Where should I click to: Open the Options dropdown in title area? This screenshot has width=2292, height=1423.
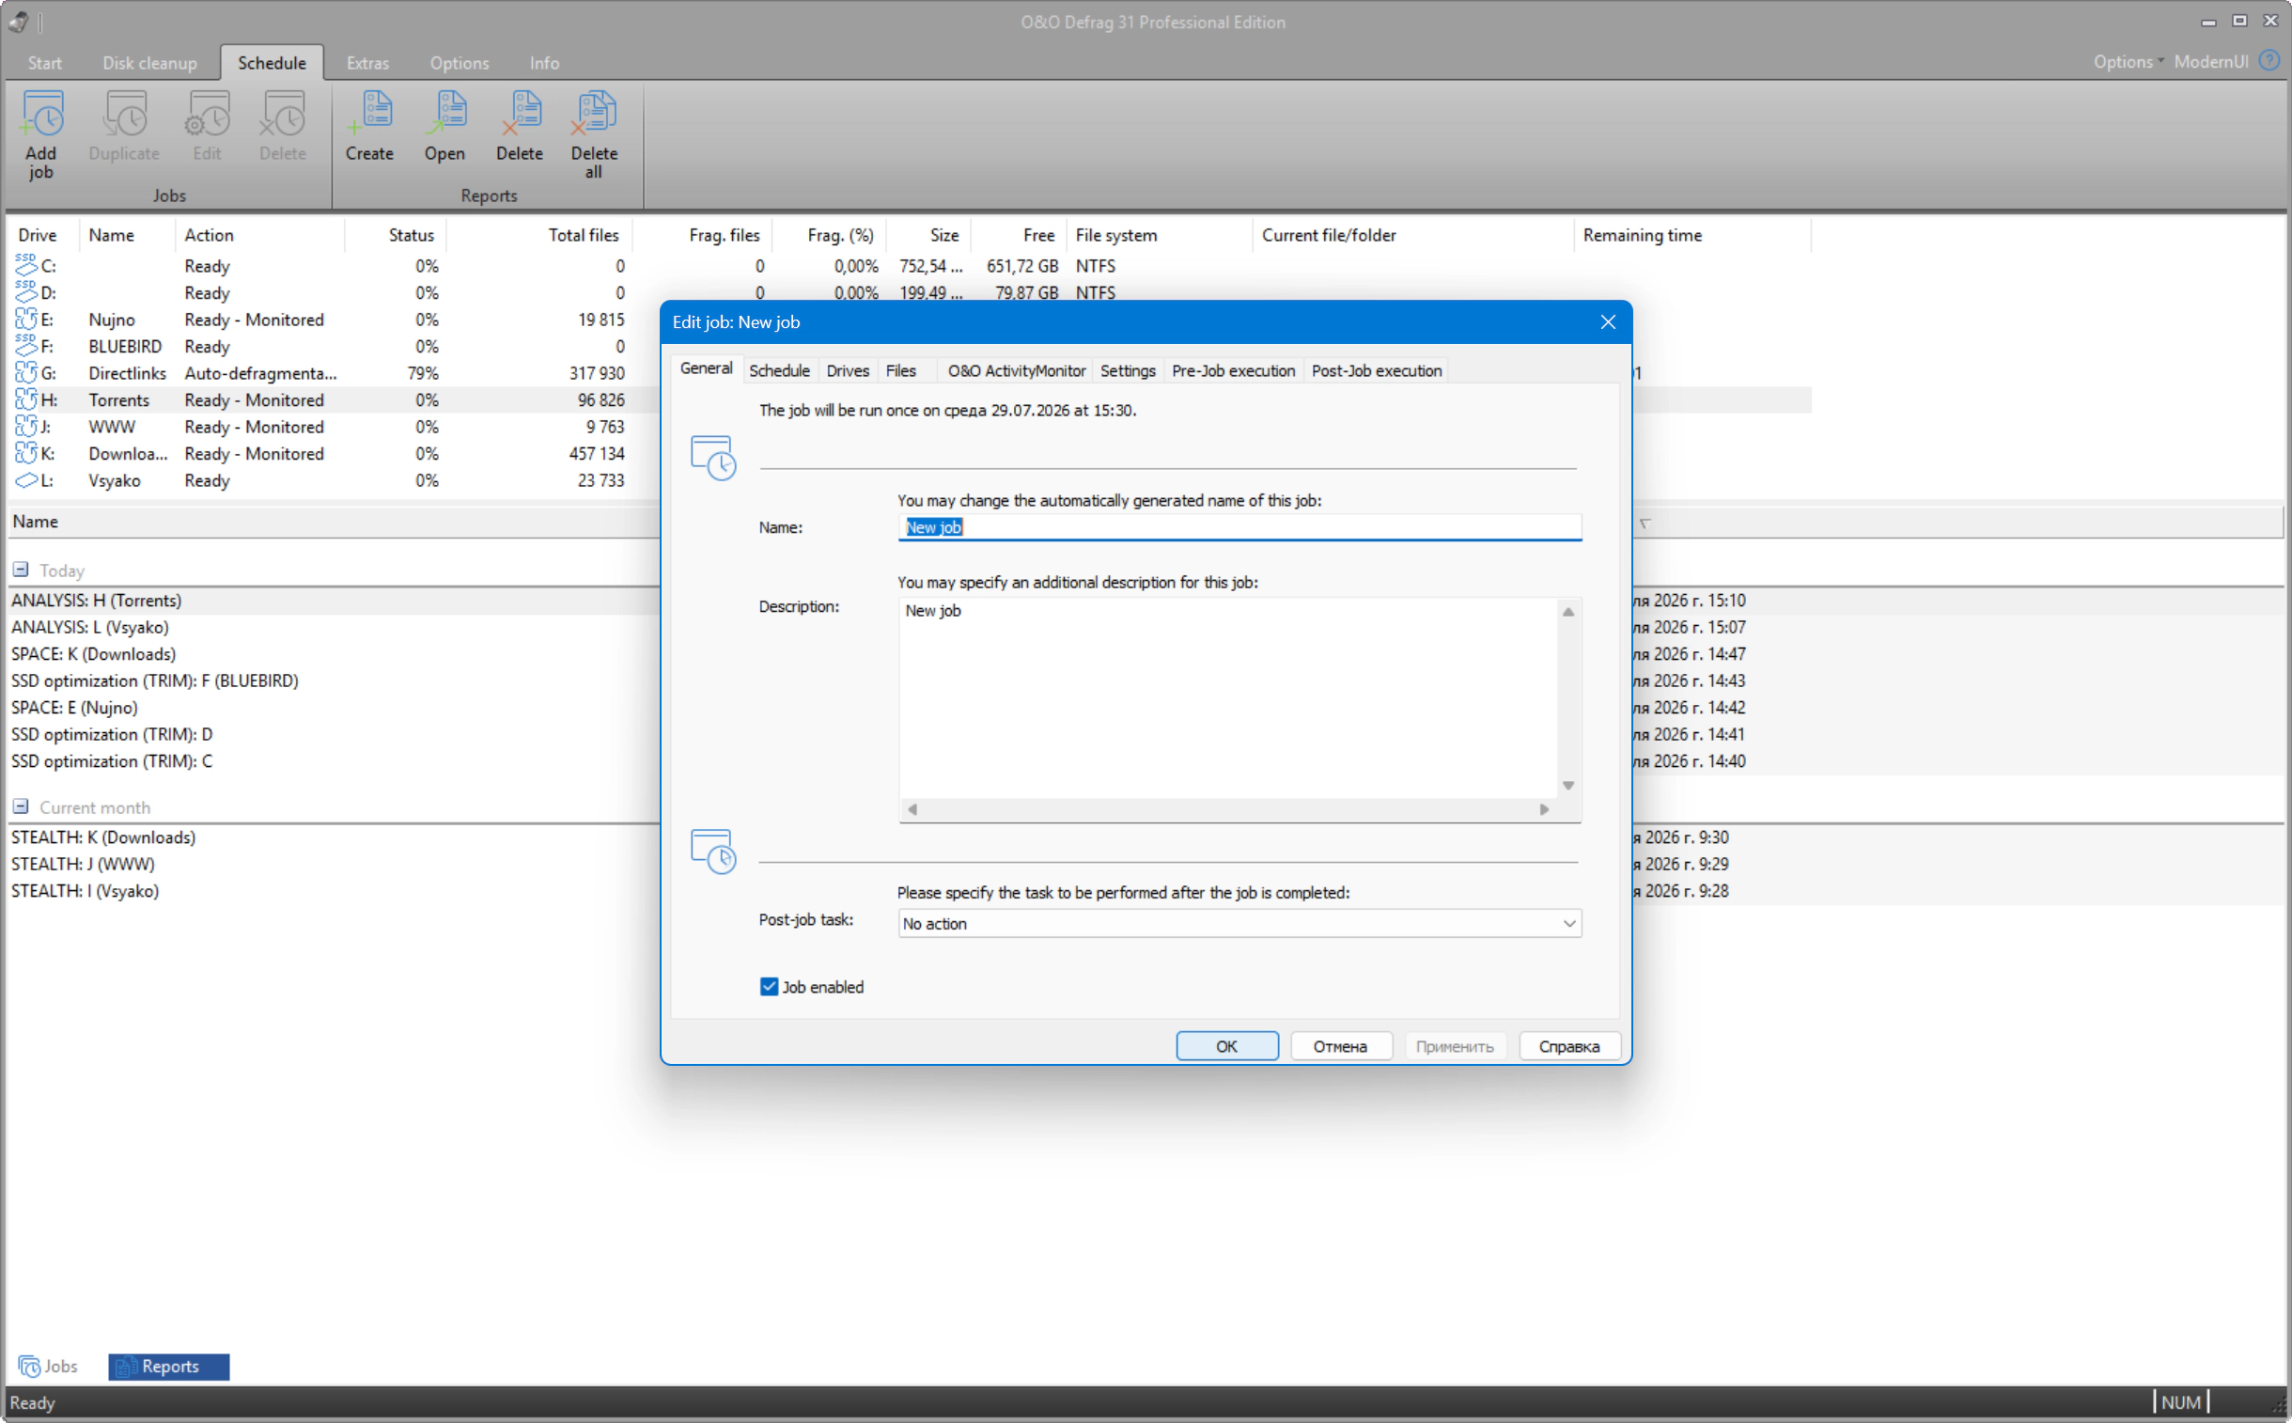click(2128, 62)
